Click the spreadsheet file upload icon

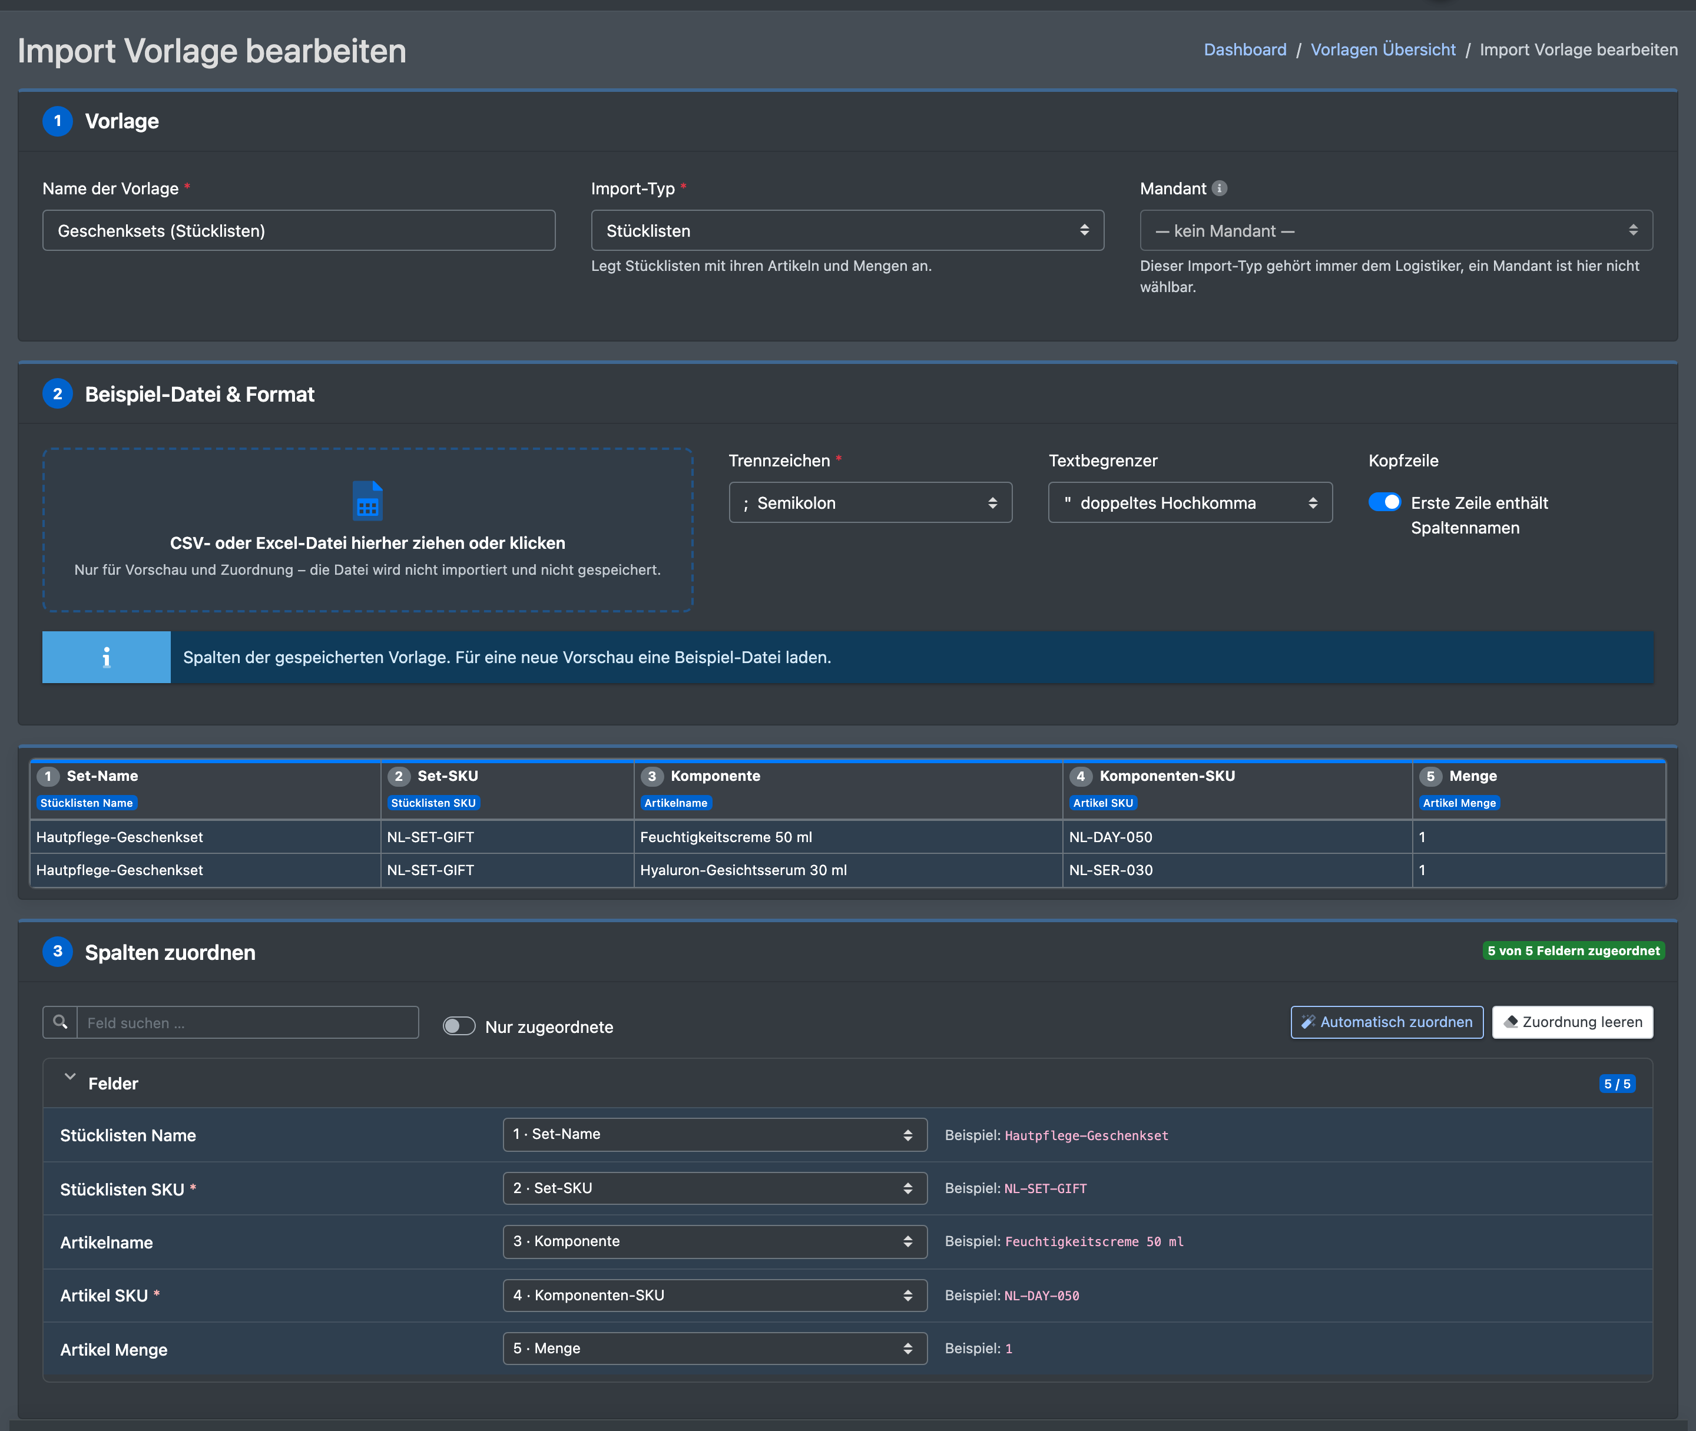click(x=367, y=501)
